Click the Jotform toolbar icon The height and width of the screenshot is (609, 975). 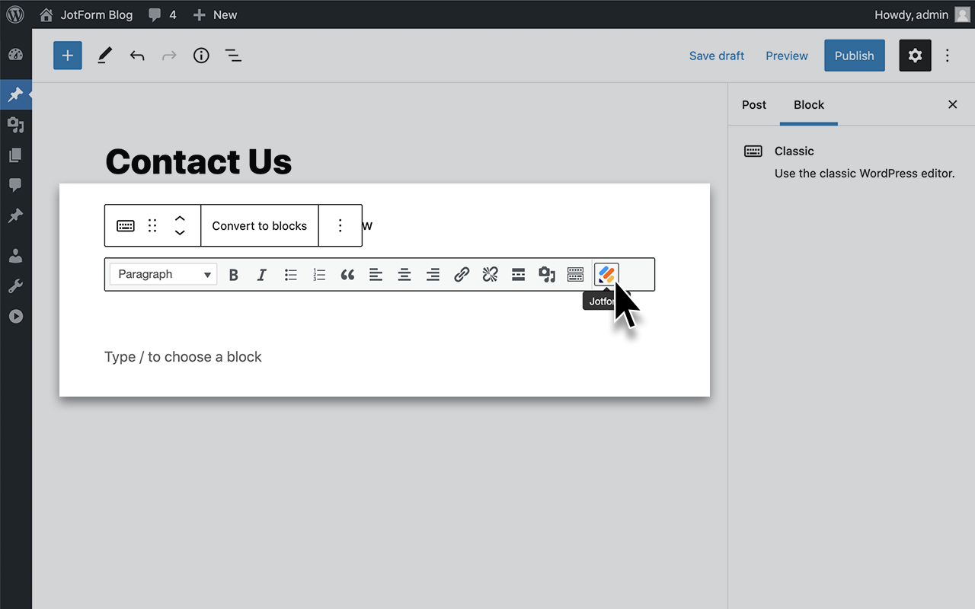(606, 275)
